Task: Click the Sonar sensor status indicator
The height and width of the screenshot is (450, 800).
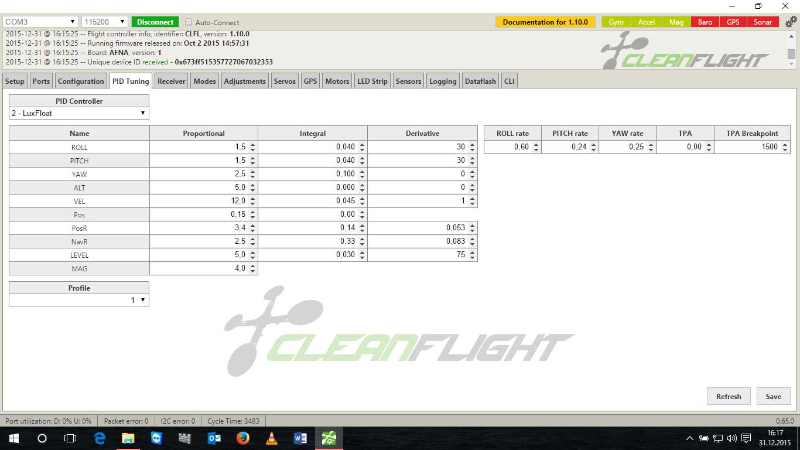Action: coord(763,22)
